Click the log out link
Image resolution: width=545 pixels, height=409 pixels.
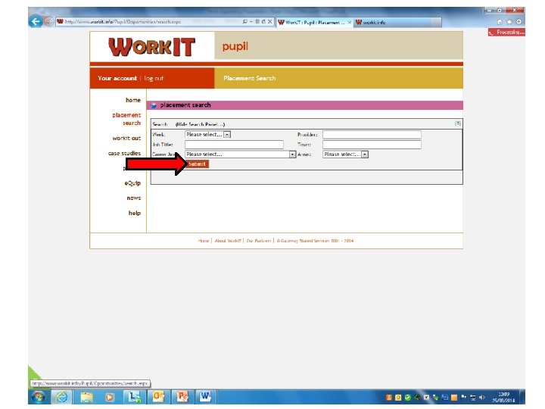(154, 78)
